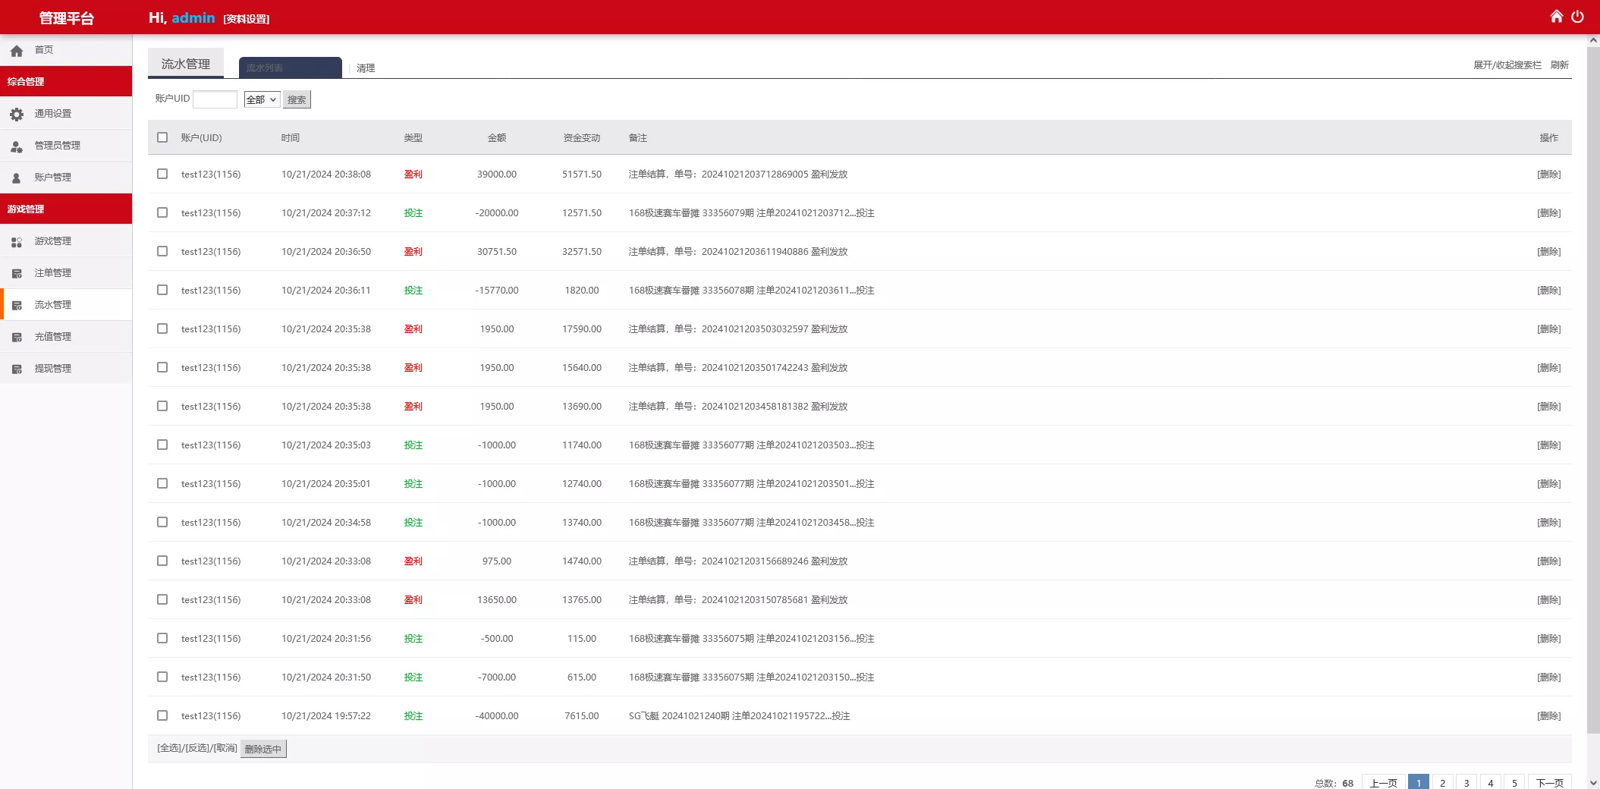
Task: Click the power logout icon
Action: click(x=1577, y=17)
